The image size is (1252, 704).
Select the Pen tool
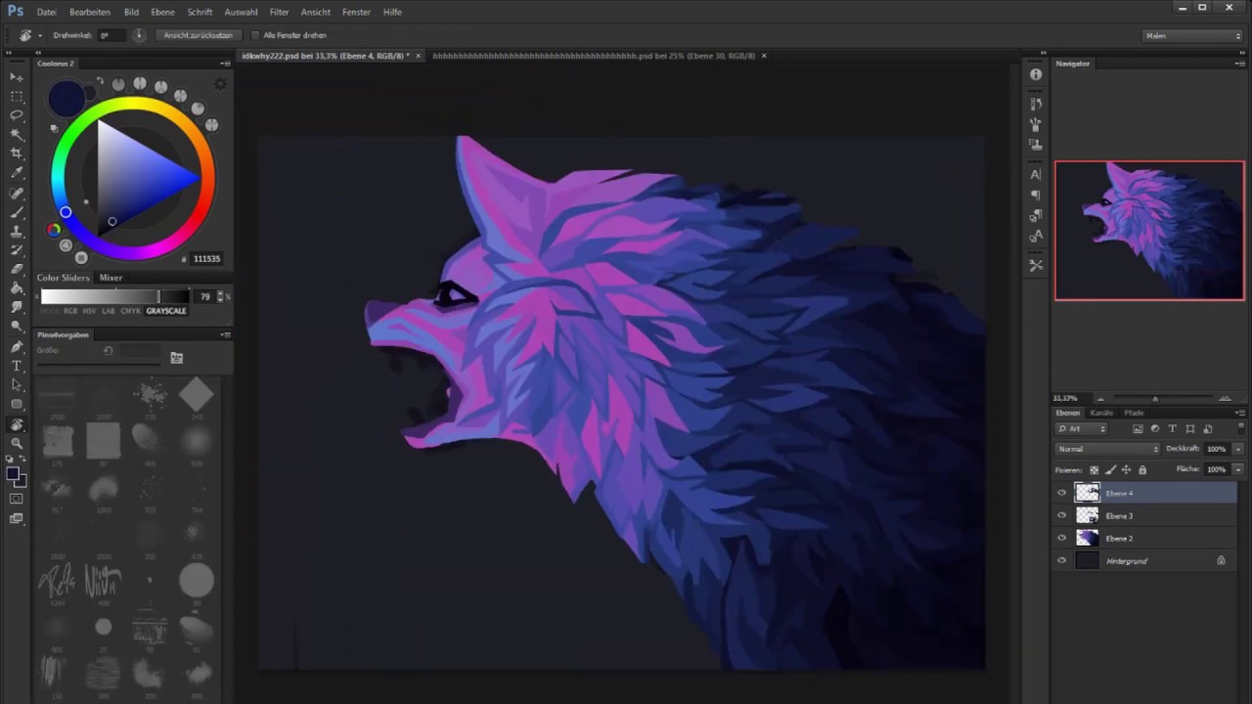coord(17,346)
